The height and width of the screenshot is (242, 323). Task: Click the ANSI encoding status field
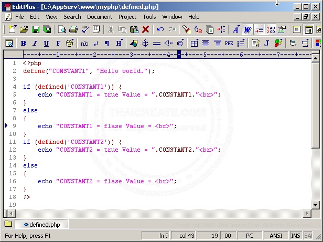point(276,236)
